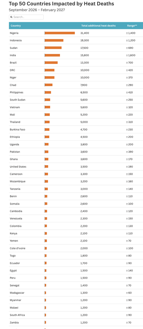Click the DRC country name

(13, 70)
